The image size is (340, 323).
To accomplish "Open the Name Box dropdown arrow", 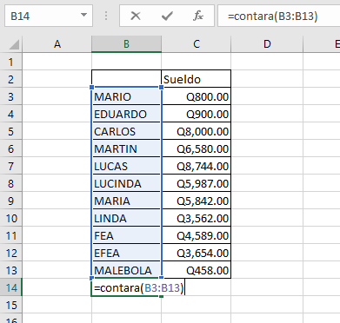I will coord(83,15).
